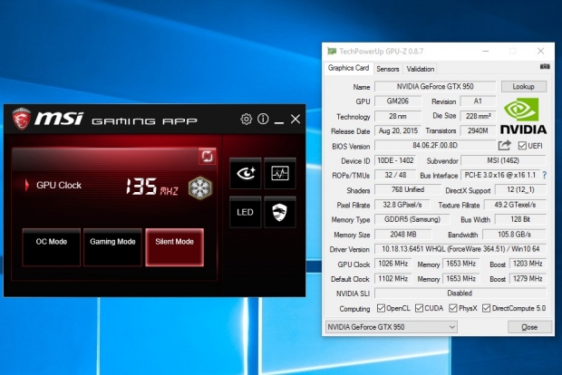Click the Die Size value 228 mm²
This screenshot has height=375, width=562.
click(478, 116)
